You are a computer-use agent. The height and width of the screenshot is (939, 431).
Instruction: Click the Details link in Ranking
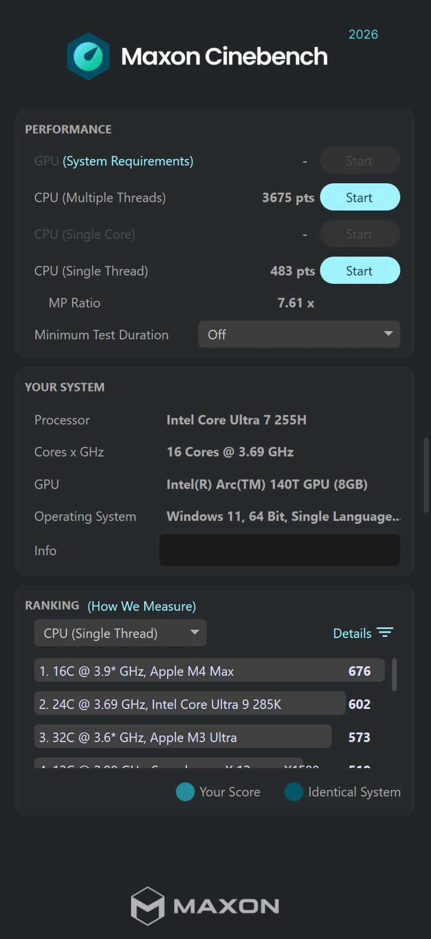352,633
